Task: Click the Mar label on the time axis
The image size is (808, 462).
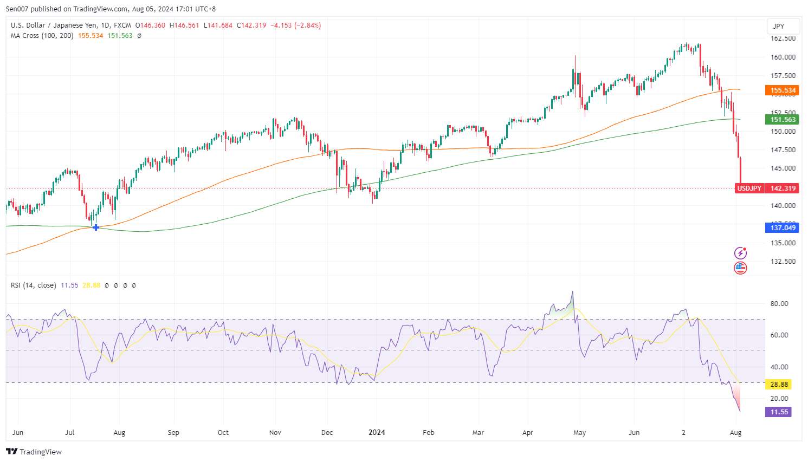Action: coord(478,433)
